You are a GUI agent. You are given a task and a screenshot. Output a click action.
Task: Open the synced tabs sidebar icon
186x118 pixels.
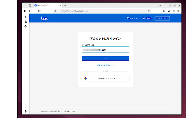click(26, 21)
